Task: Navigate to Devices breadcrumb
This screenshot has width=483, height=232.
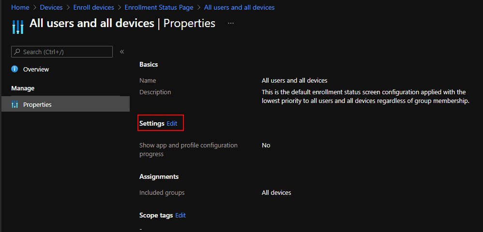Action: click(x=51, y=8)
